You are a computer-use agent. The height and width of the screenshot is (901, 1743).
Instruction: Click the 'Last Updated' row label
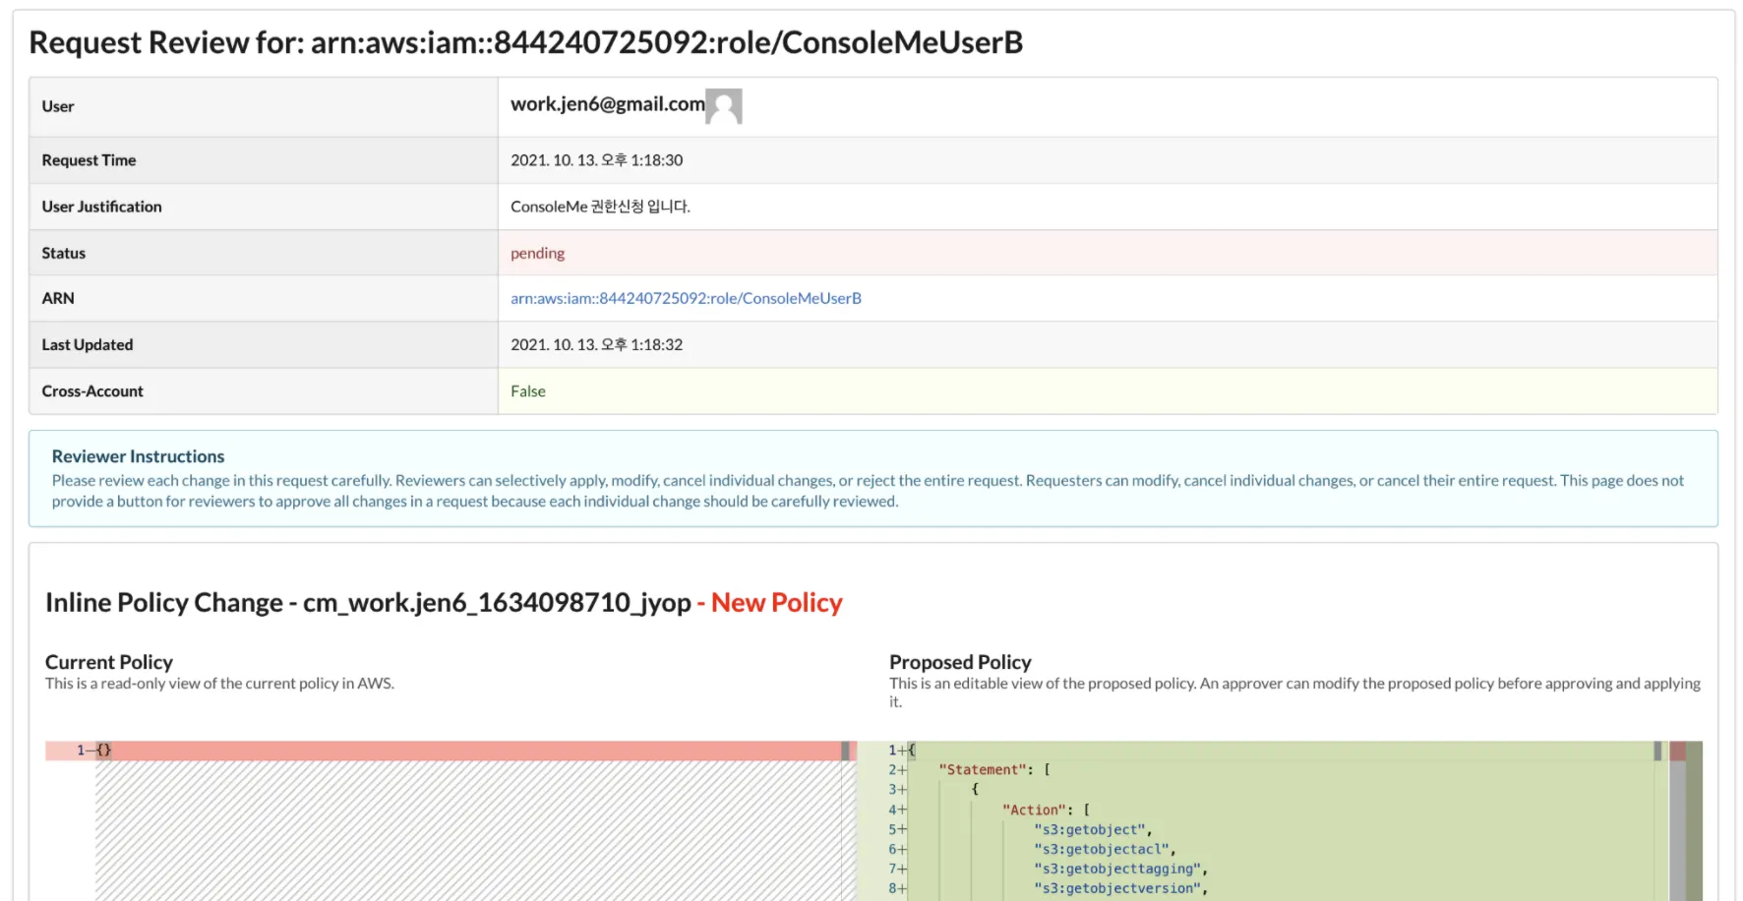point(87,345)
